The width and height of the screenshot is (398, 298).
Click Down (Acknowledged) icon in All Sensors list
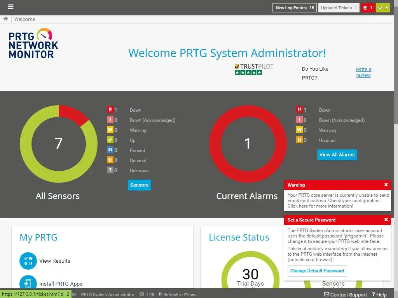(x=110, y=120)
